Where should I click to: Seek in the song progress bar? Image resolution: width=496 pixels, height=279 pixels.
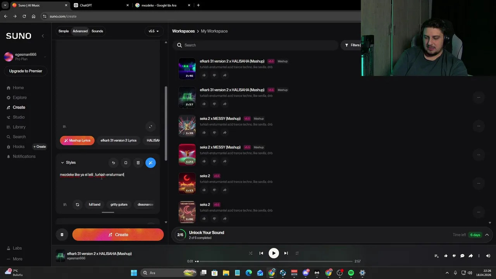pyautogui.click(x=274, y=261)
